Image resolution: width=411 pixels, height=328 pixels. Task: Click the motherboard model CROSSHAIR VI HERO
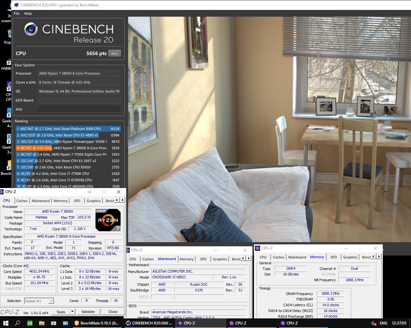[181, 277]
